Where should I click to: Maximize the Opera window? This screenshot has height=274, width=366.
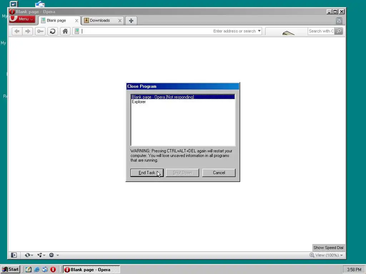pos(335,12)
